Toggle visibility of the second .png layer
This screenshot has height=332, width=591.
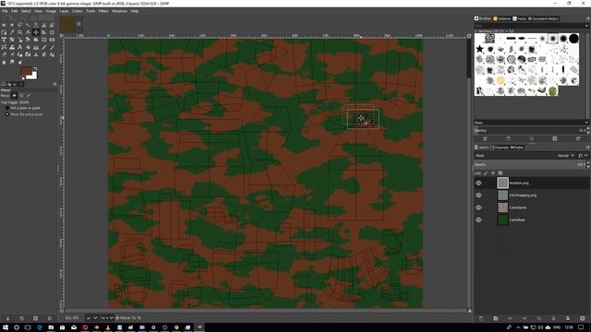[478, 196]
